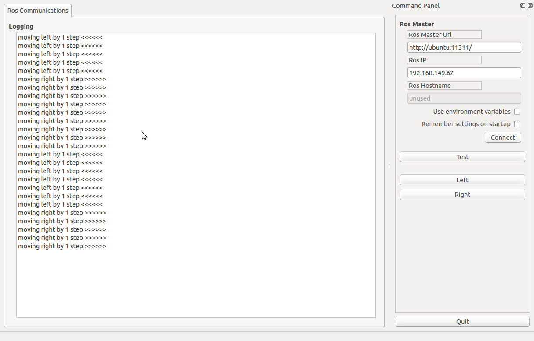This screenshot has height=341, width=534.
Task: Move robot using Right button
Action: 462,195
